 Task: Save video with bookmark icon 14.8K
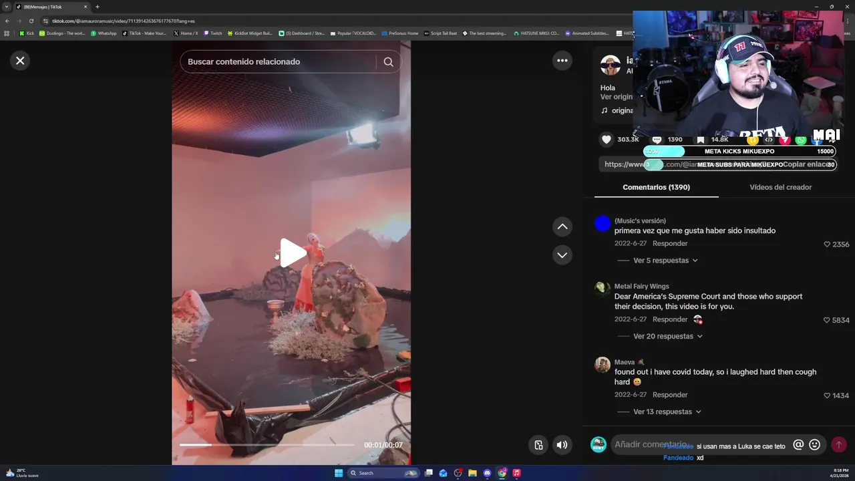coord(700,140)
